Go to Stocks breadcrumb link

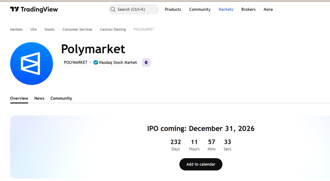50,29
